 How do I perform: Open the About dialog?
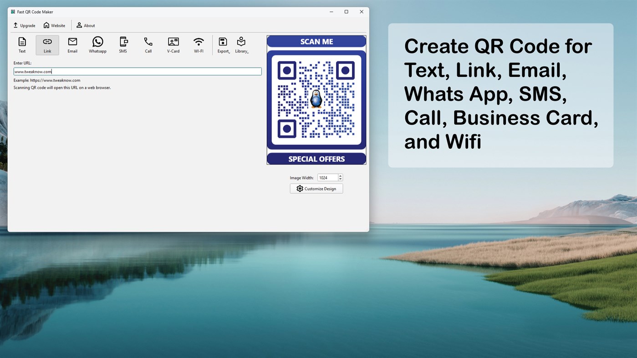(x=85, y=25)
